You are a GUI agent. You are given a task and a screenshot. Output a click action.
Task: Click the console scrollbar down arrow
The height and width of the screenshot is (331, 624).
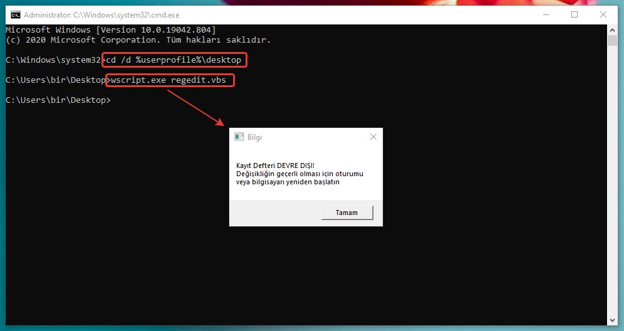612,318
